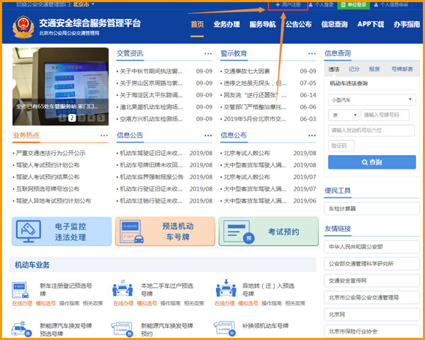Screen dimensions: 425x340
Task: Switch to the 记分 query tab
Action: (354, 69)
